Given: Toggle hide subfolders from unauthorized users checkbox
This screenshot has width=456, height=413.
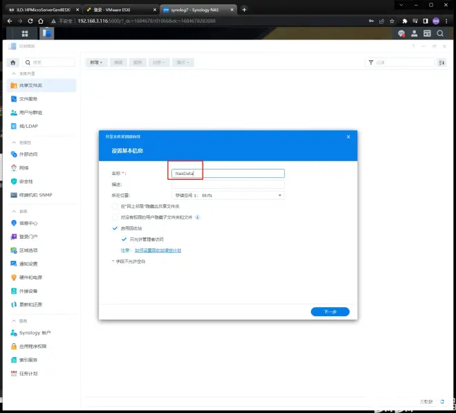Looking at the screenshot, I should pyautogui.click(x=115, y=217).
